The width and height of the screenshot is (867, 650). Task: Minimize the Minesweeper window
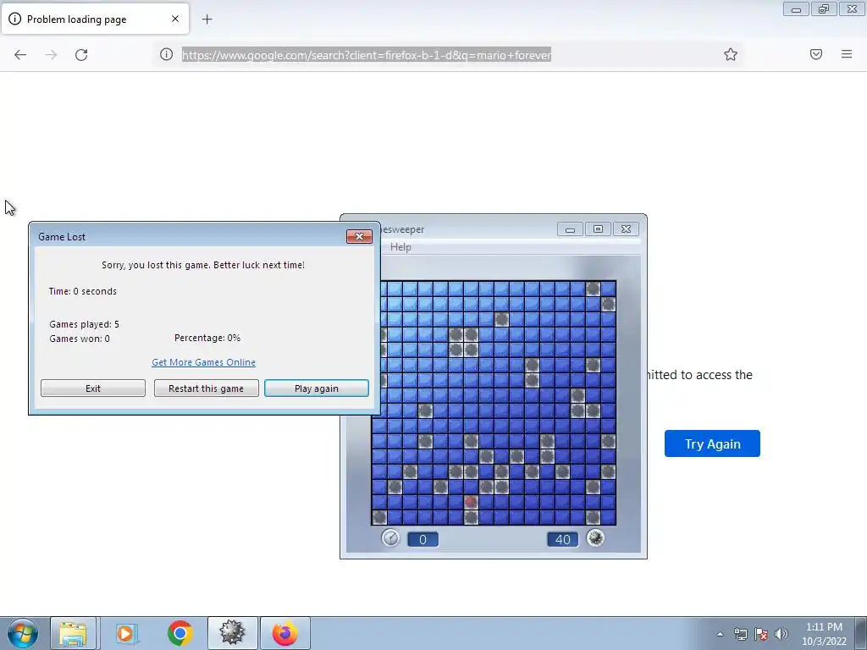pyautogui.click(x=570, y=229)
